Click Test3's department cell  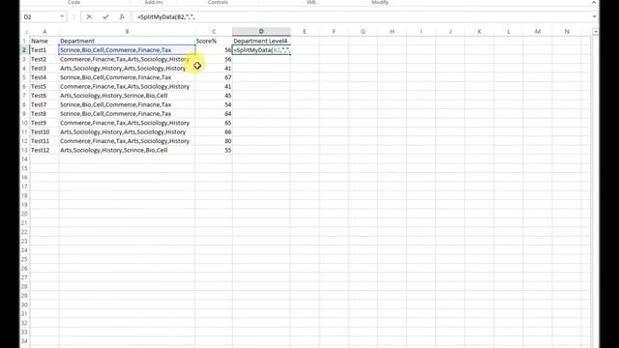(x=127, y=69)
